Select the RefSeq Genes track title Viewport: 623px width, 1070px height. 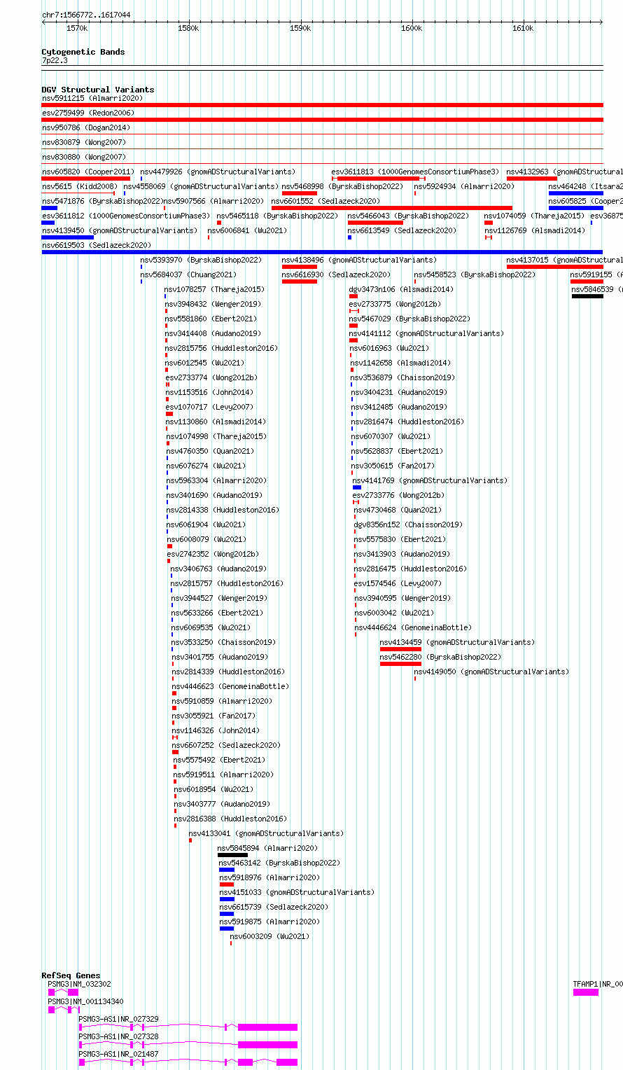point(71,975)
